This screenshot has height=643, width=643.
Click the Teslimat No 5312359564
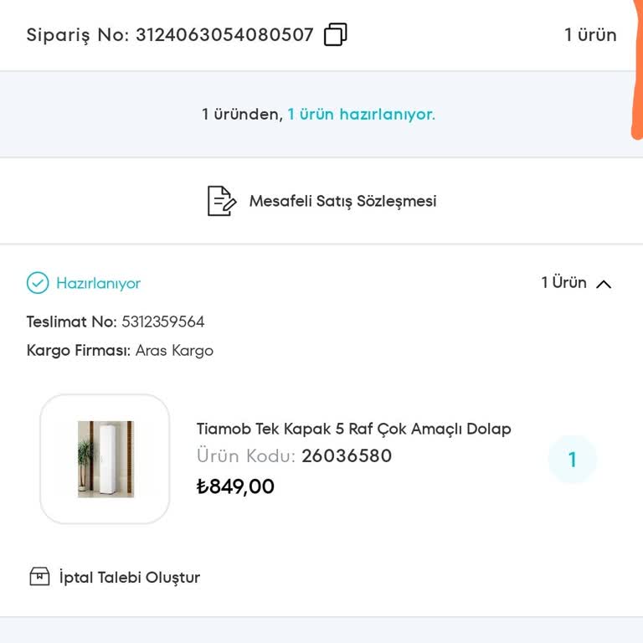162,322
